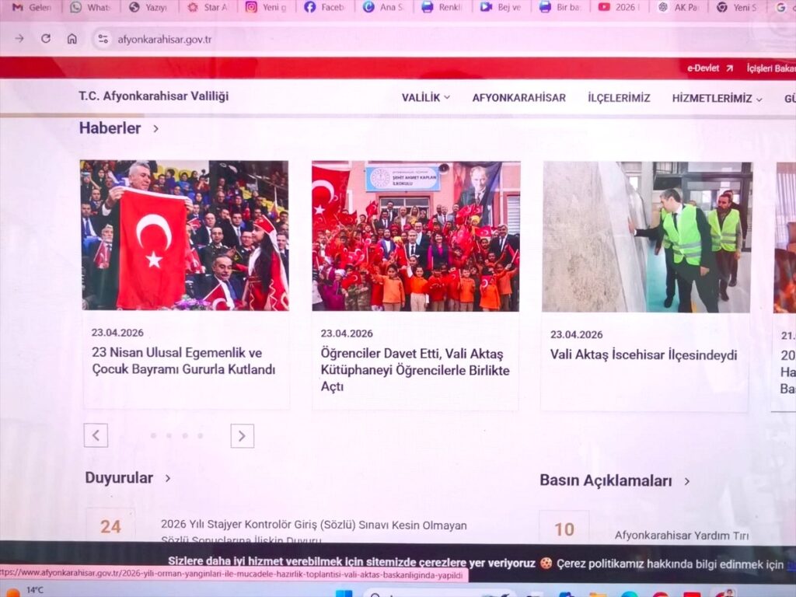Select the AFYONKARAHİSAR menu item
Screen dimensions: 796x597
(518, 97)
